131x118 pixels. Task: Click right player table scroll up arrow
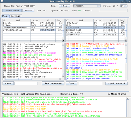[x=126, y=23]
